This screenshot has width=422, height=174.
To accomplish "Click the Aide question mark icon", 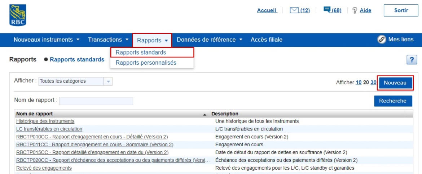I will (355, 10).
